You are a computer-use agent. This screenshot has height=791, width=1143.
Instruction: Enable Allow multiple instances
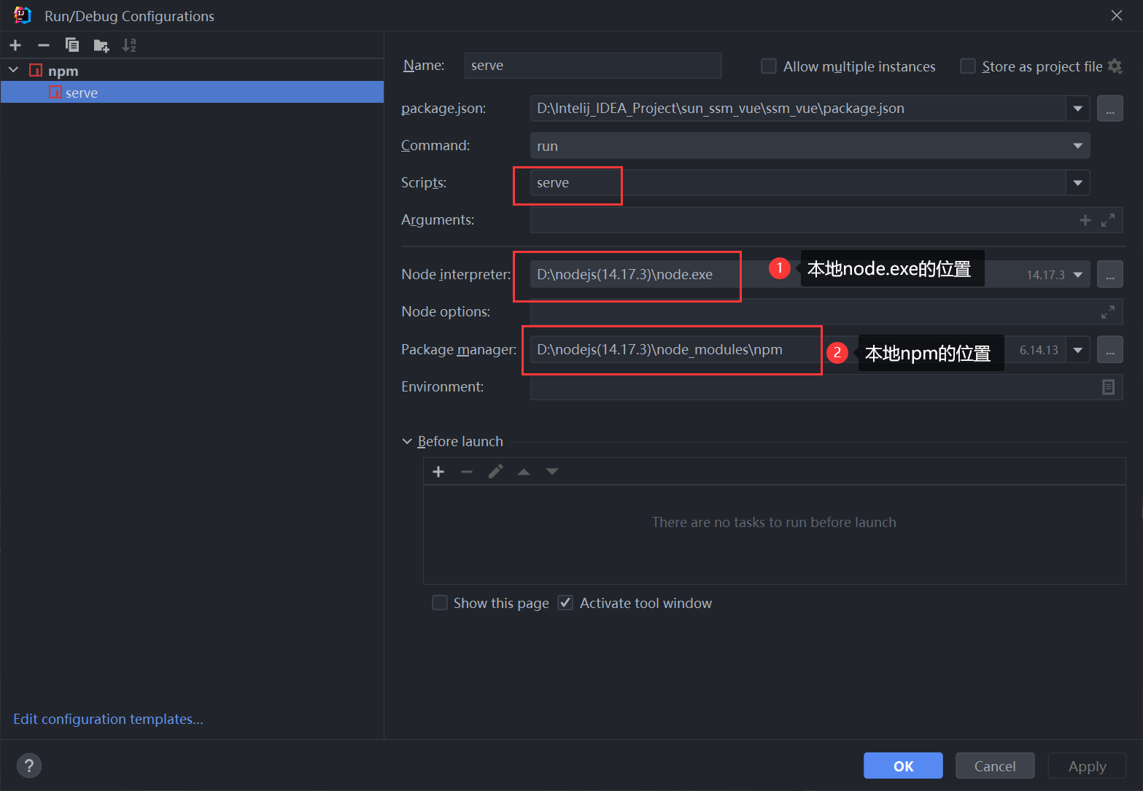click(769, 66)
